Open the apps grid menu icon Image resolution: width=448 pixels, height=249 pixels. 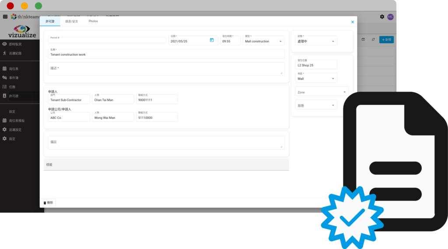click(5, 17)
